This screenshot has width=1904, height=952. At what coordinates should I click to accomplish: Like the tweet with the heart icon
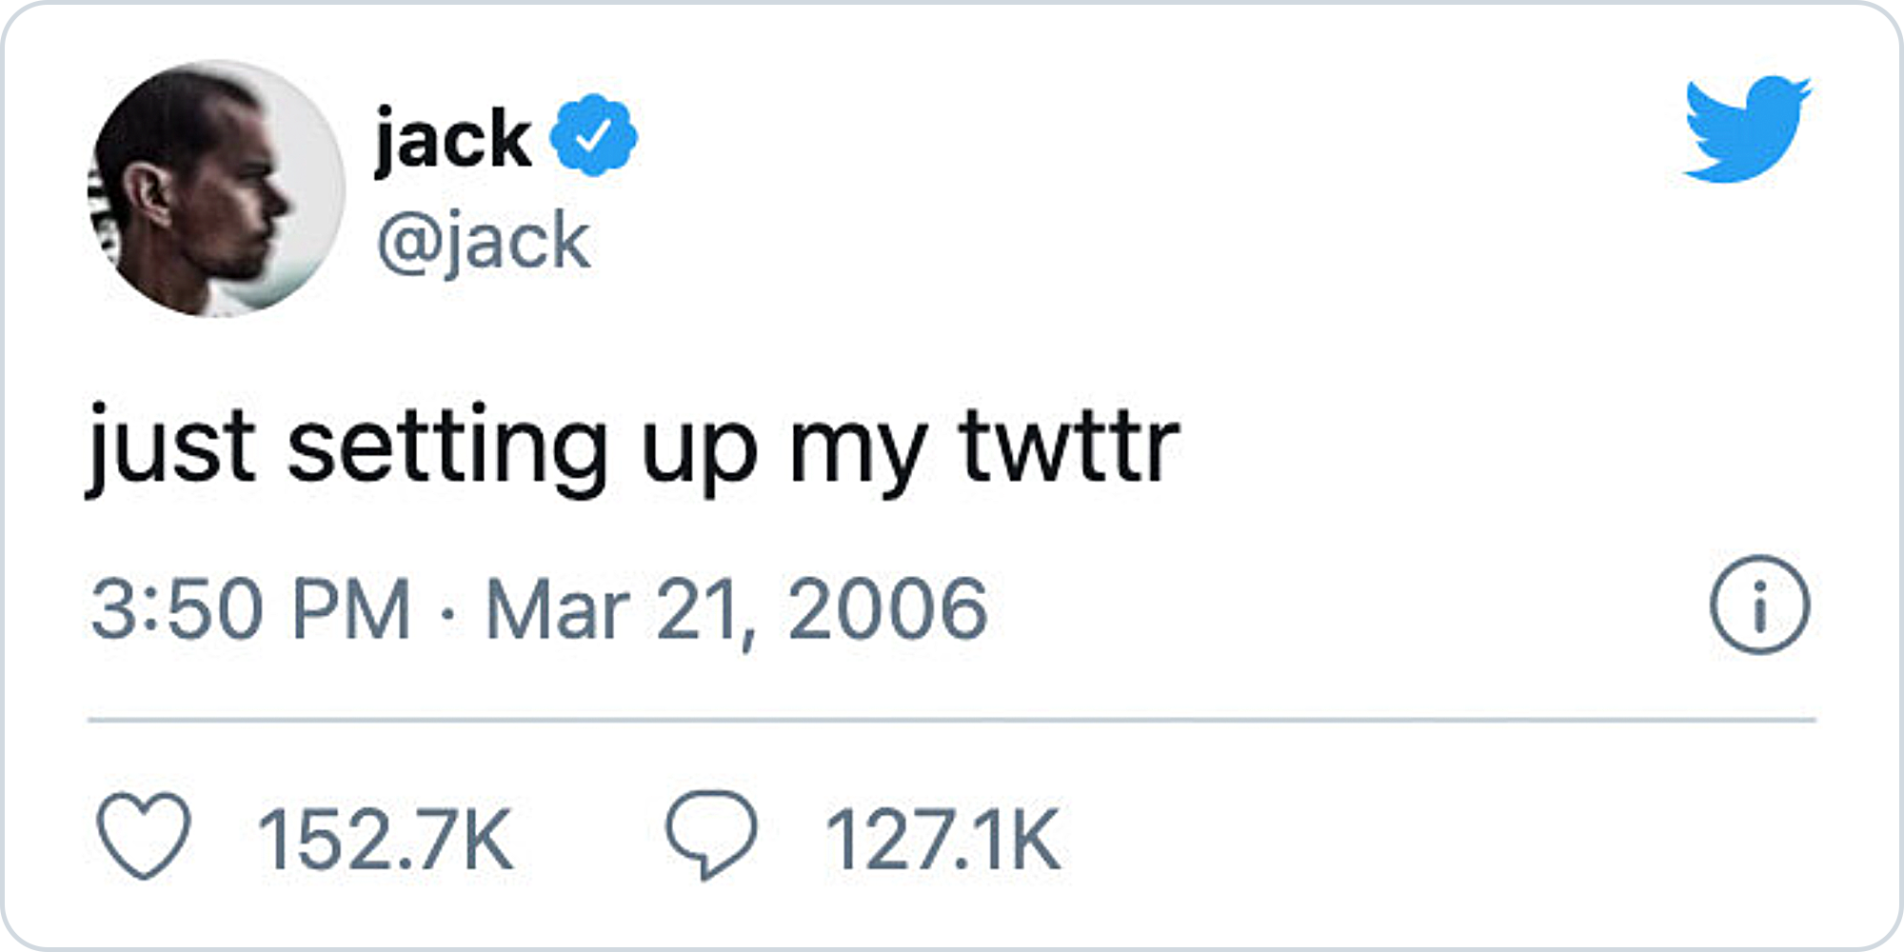pyautogui.click(x=144, y=835)
